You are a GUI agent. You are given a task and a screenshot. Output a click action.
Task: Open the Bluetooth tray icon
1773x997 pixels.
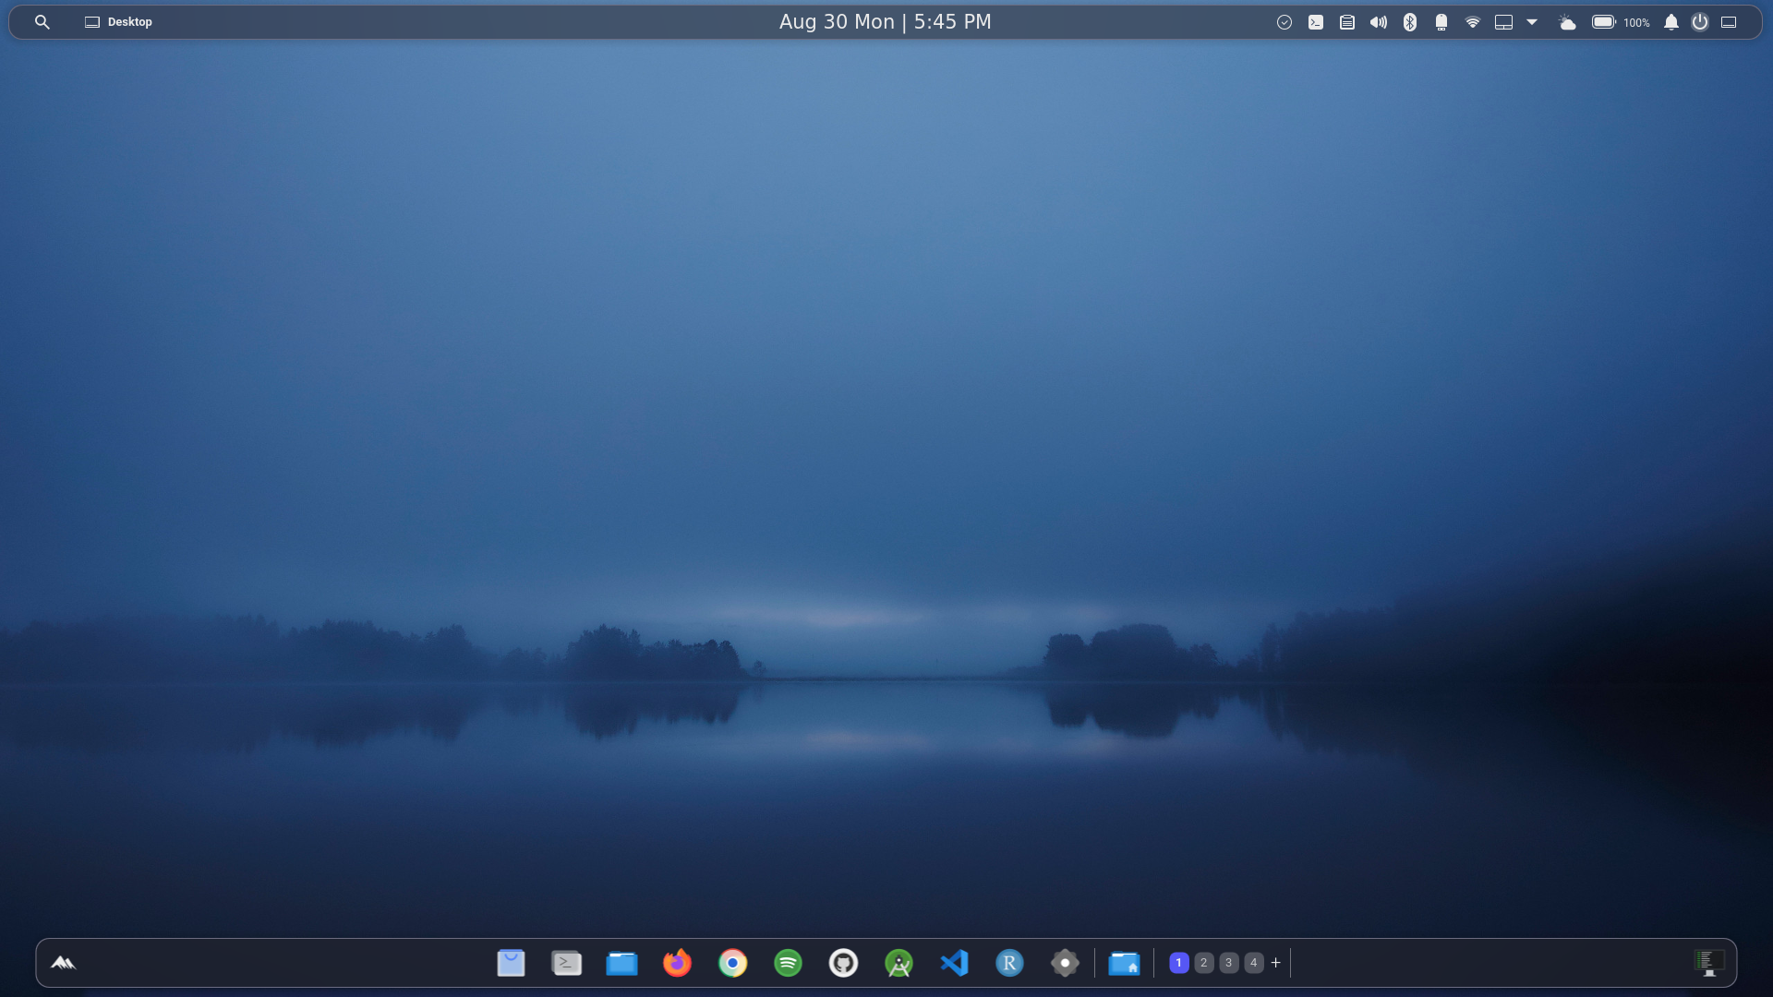pos(1410,22)
